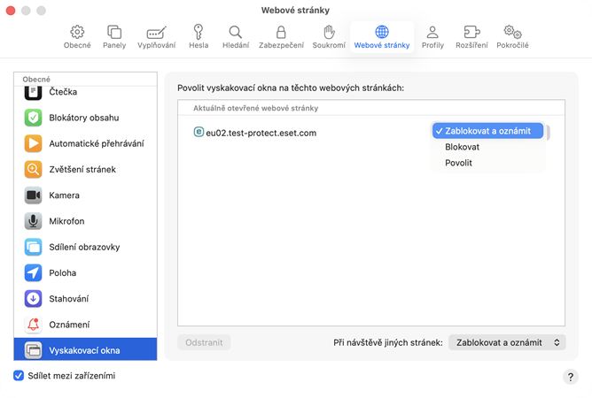
Task: Toggle the Sdílet mezi zařízeními checkbox
Action: [x=19, y=376]
